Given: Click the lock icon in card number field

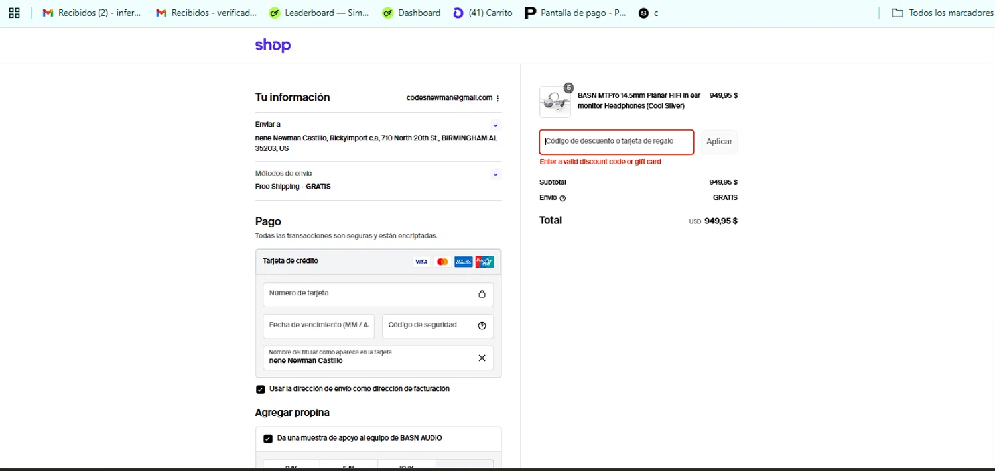Looking at the screenshot, I should pyautogui.click(x=482, y=294).
